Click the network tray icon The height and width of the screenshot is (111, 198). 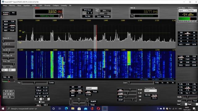[173, 109]
